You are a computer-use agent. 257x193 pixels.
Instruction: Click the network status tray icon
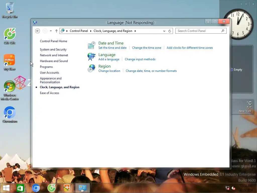point(227,188)
